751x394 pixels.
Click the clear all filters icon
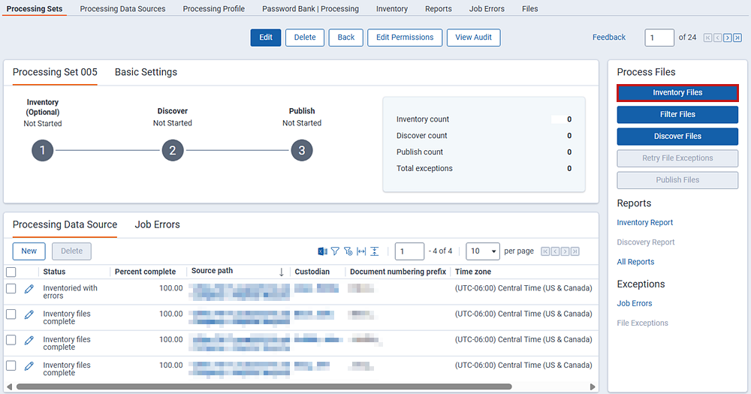[x=348, y=251]
